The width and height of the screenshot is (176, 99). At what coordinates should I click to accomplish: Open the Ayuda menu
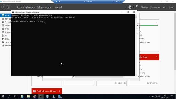pyautogui.click(x=171, y=7)
